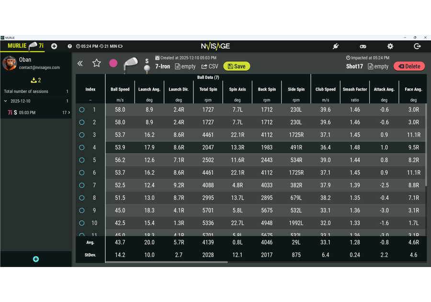Click the Side Spin column header

click(296, 89)
